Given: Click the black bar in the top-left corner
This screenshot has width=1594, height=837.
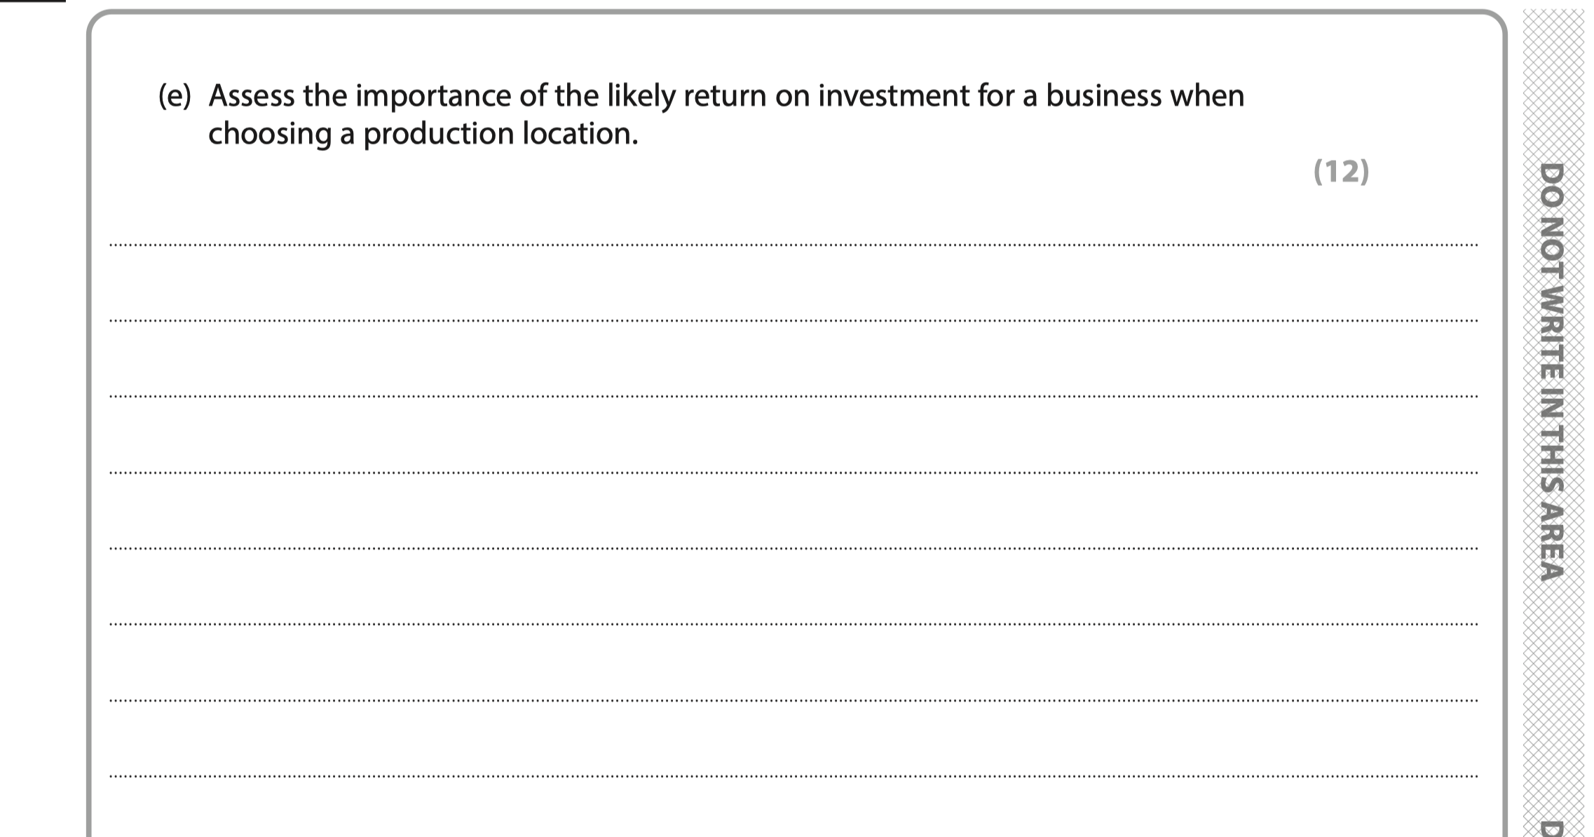Looking at the screenshot, I should coord(32,1).
